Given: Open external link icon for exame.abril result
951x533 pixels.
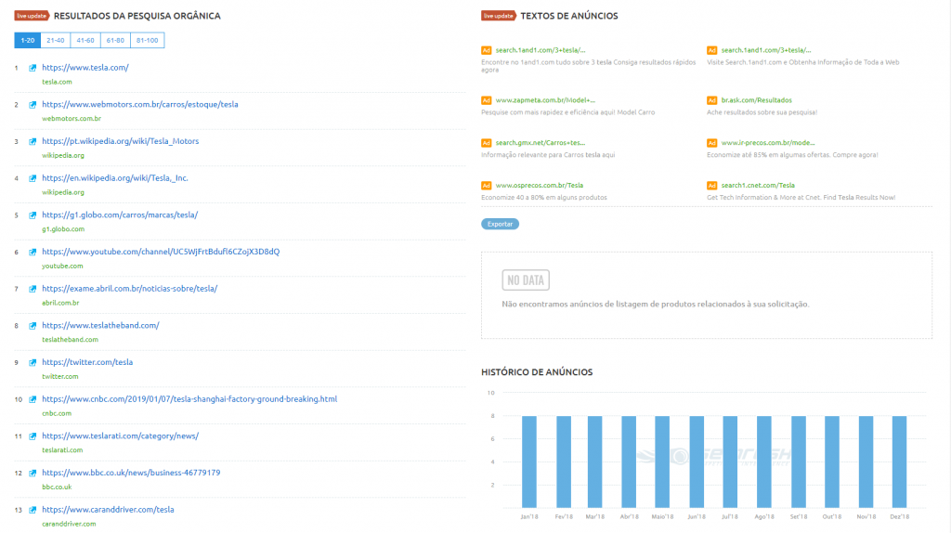Looking at the screenshot, I should pyautogui.click(x=33, y=289).
